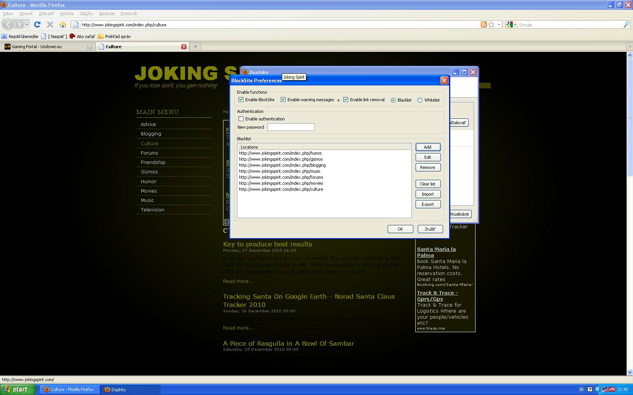Click the RSS feed icon in address bar
This screenshot has width=633, height=395.
[x=483, y=25]
